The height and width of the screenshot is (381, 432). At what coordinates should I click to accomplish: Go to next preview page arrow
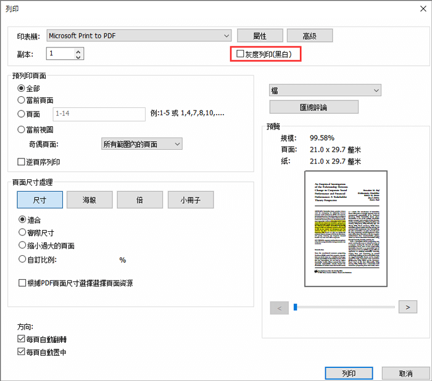pyautogui.click(x=407, y=306)
